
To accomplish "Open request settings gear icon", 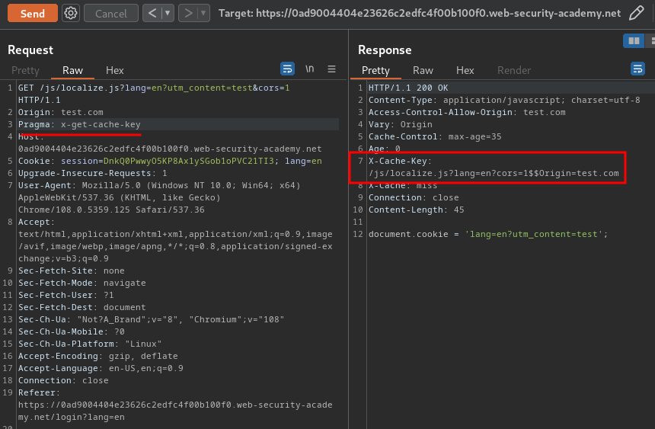I will 71,14.
